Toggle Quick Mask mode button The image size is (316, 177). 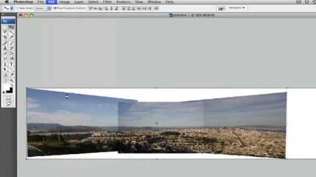[x=8, y=98]
